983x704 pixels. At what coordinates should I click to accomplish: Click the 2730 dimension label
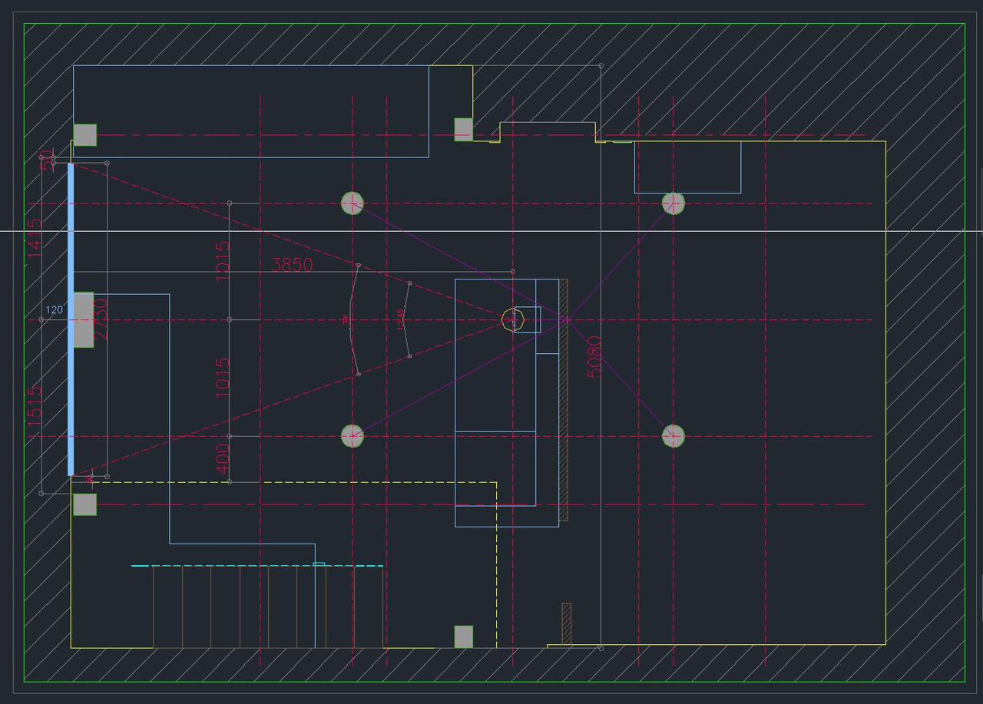pyautogui.click(x=101, y=319)
